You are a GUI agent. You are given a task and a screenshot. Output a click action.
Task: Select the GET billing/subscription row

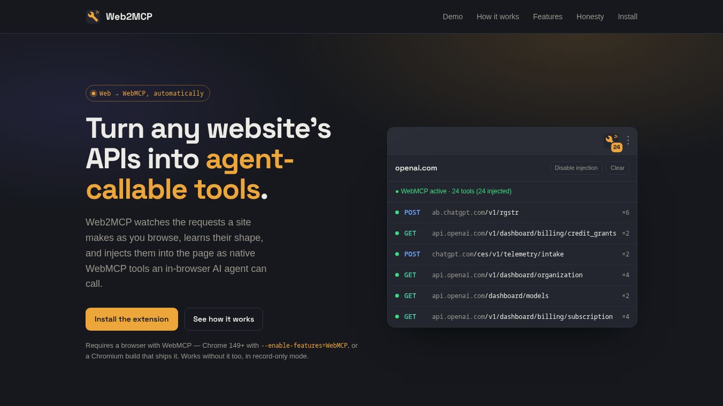tap(512, 317)
